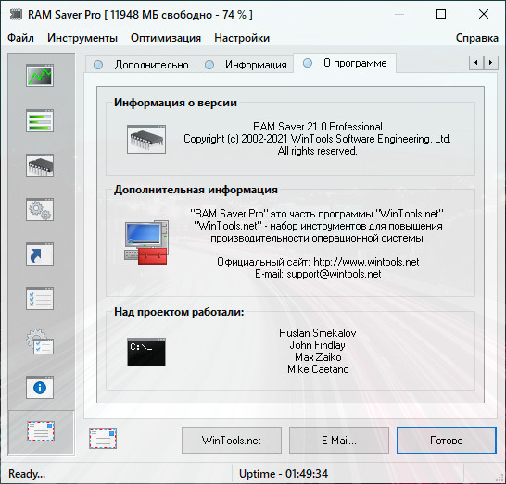Click the RAM Saver 21.0 Professional text
The image size is (506, 484).
click(318, 126)
